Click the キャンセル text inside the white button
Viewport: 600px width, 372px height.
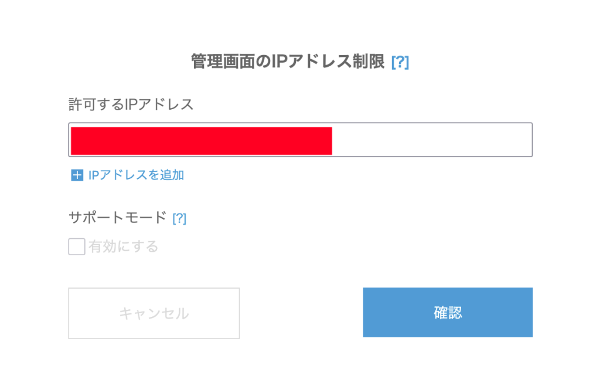[154, 313]
